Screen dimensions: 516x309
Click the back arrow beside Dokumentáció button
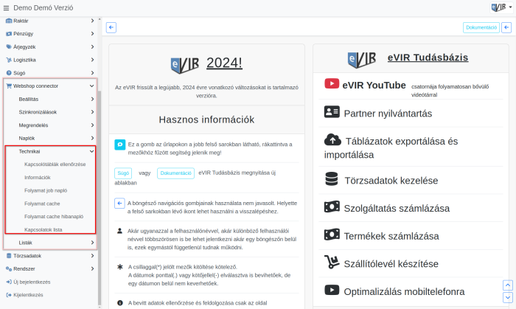506,27
